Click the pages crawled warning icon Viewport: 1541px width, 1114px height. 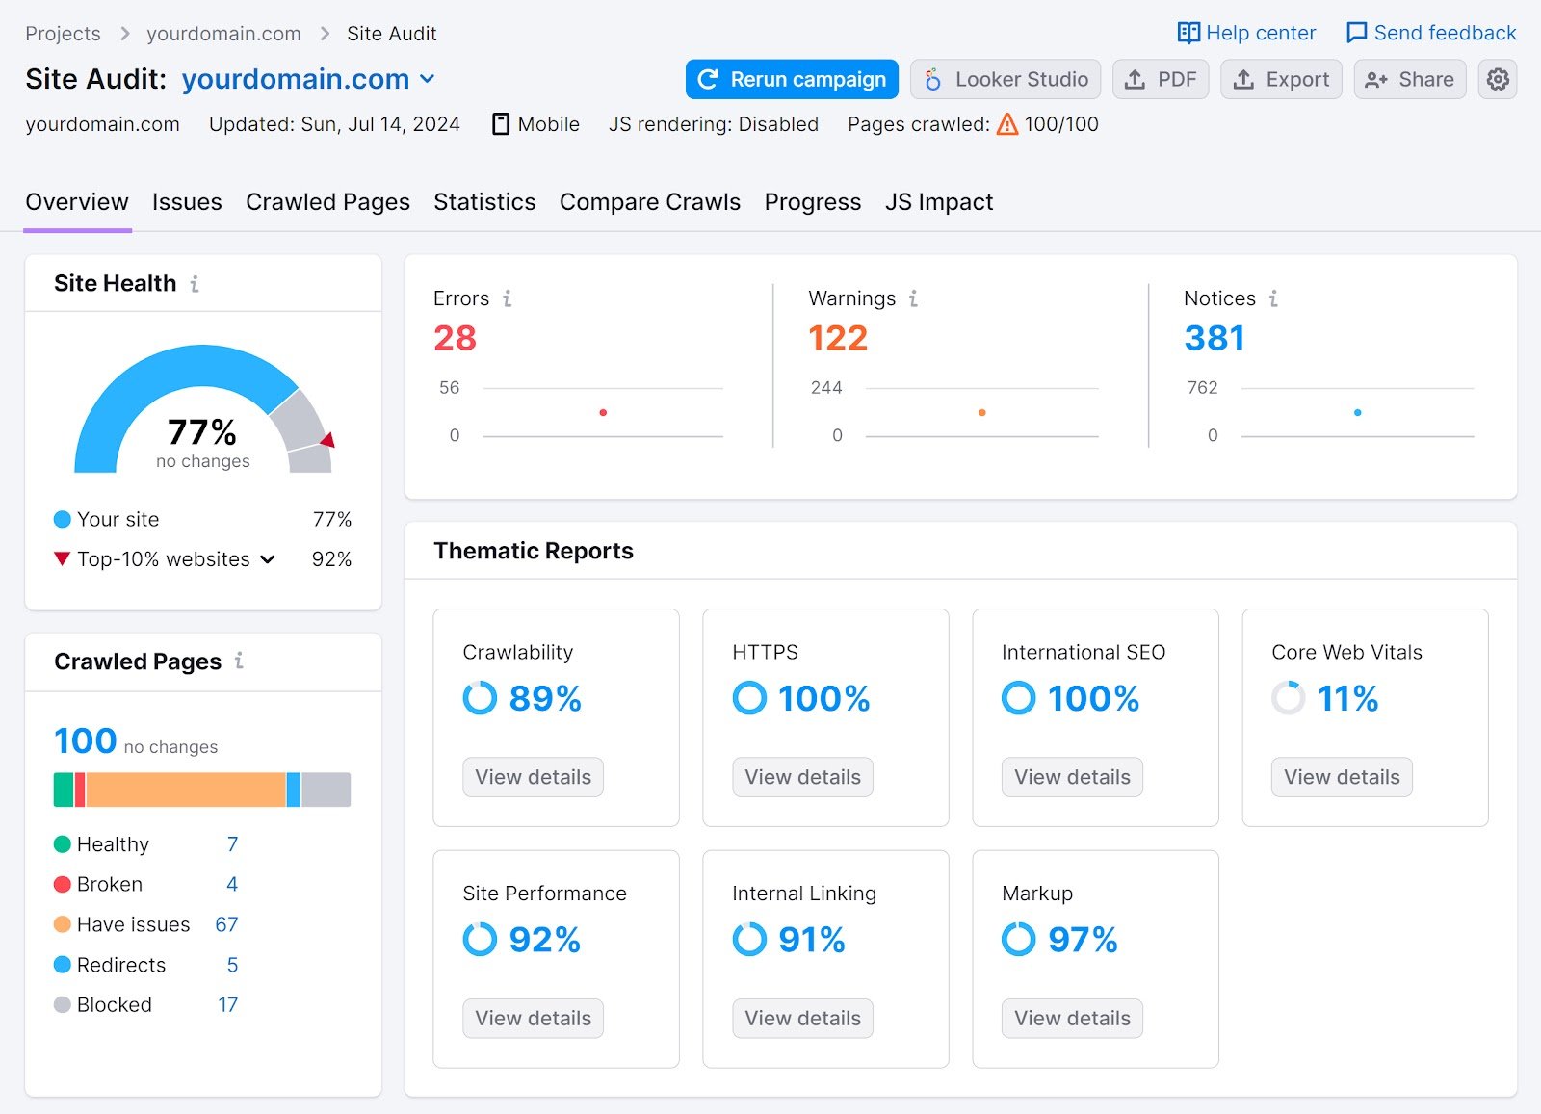point(1006,123)
